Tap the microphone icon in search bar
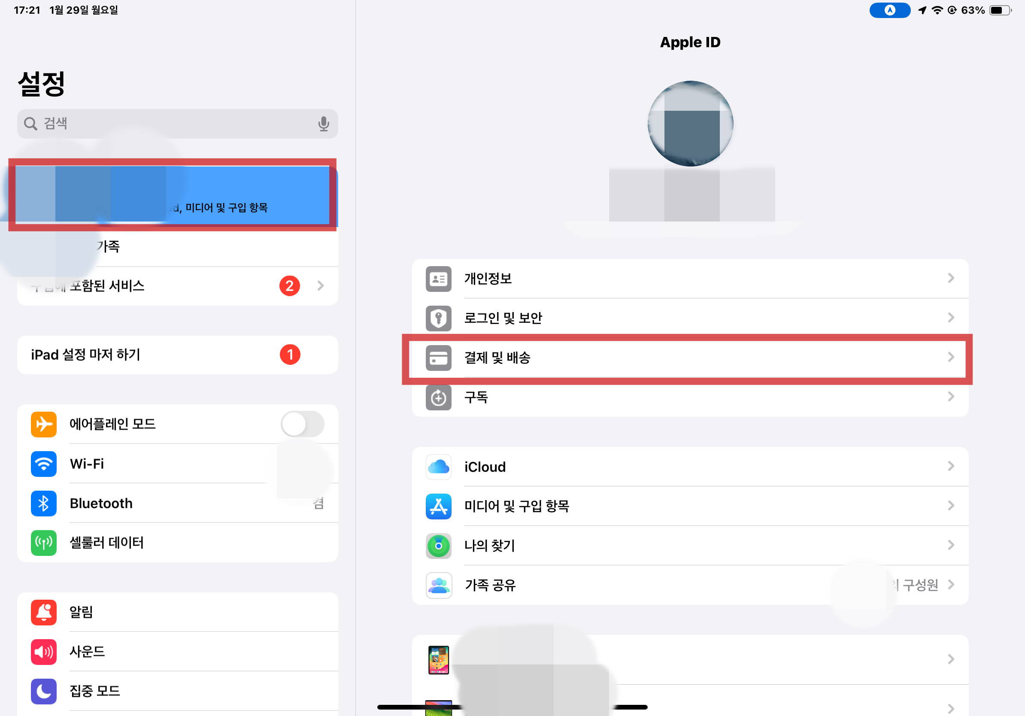Screen dimensions: 1025x716 (x=323, y=124)
